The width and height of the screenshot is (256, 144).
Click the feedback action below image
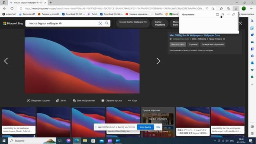click(112, 100)
